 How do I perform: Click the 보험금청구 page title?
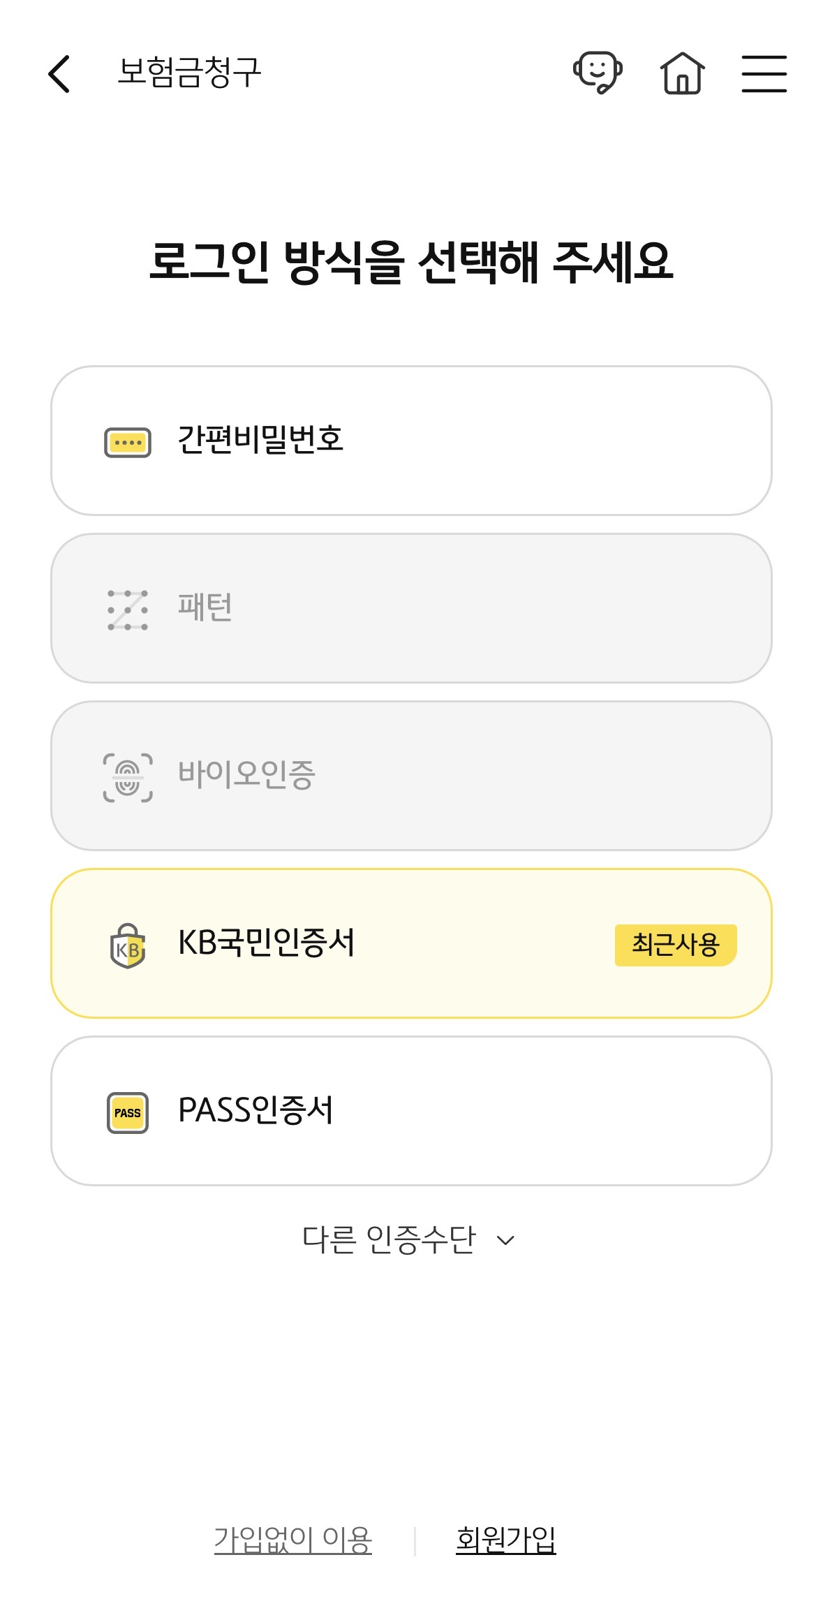(189, 73)
